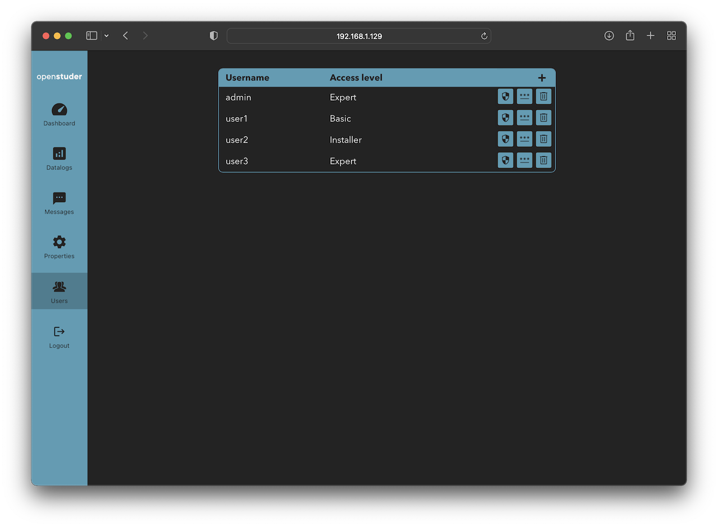Open Messages section
This screenshot has width=718, height=527.
click(x=59, y=203)
